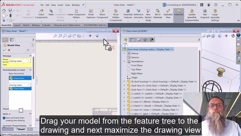Click the next arrow in Model View
The image size is (241, 136).
[x=33, y=50]
